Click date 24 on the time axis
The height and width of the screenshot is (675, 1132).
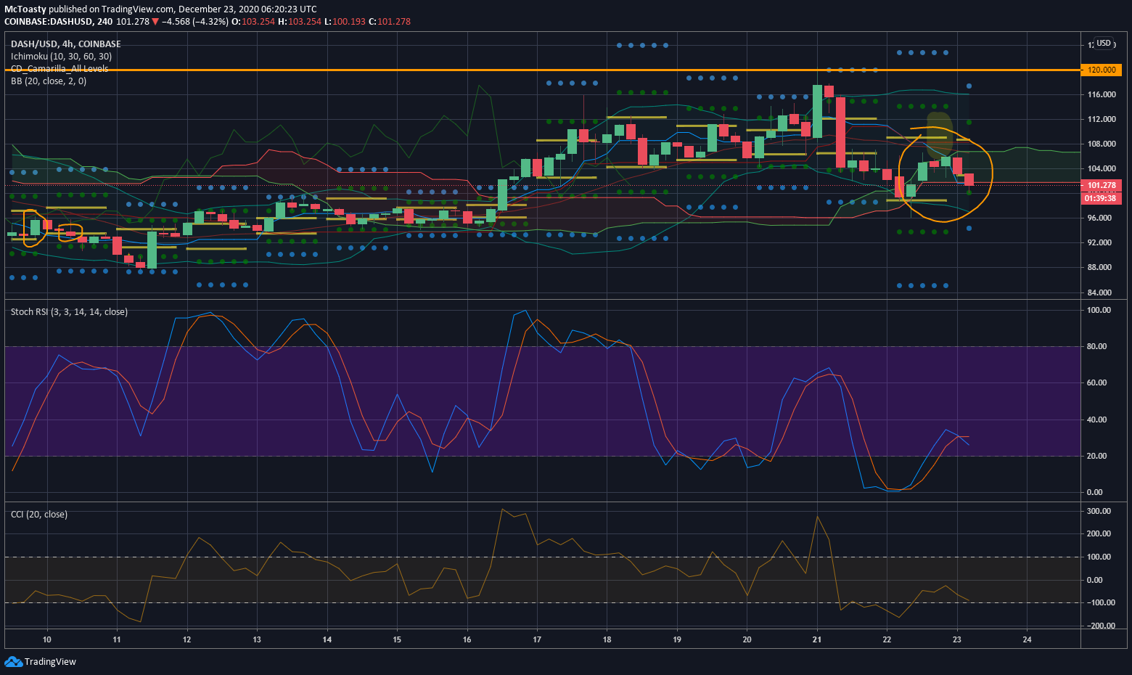click(1027, 639)
